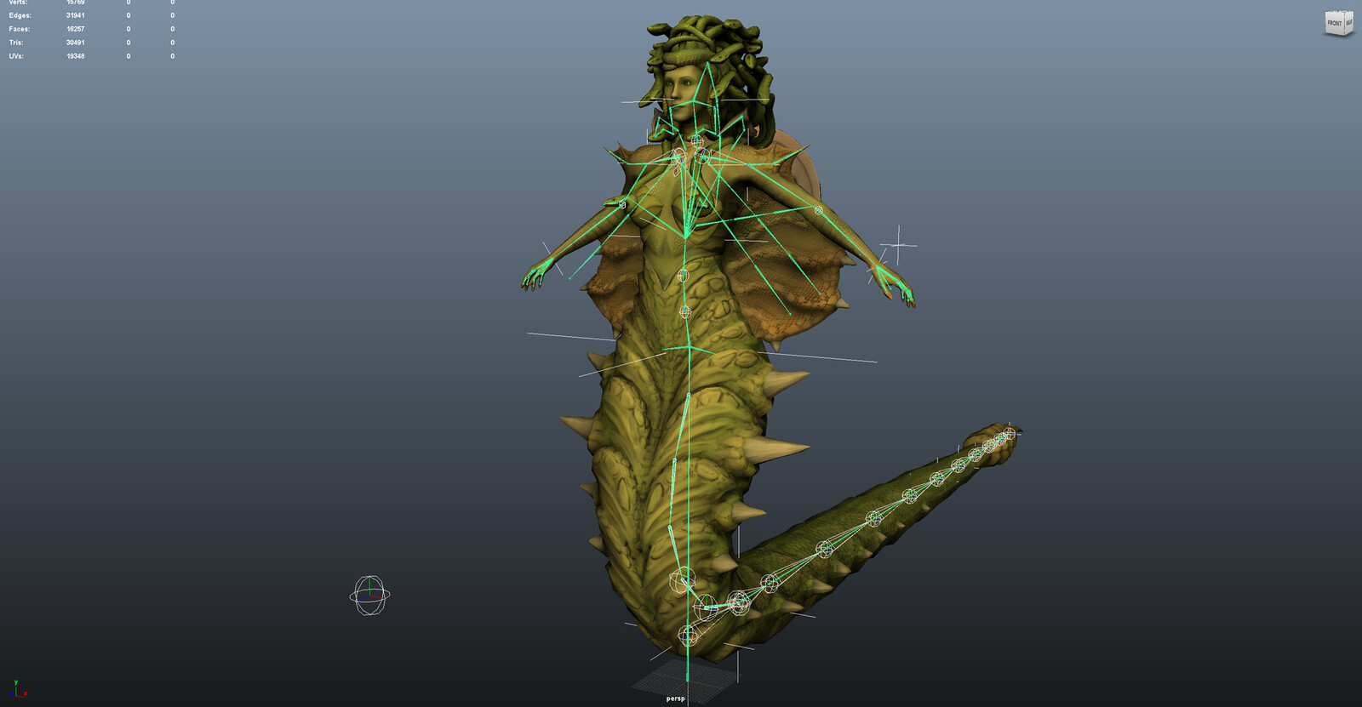The height and width of the screenshot is (707, 1362).
Task: Click the edge count 31941
Action: 75,15
